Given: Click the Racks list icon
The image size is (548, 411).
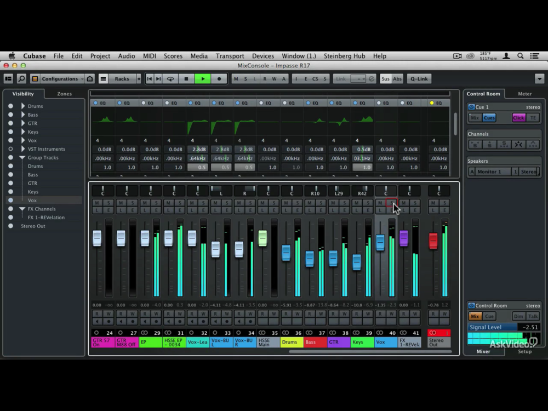Looking at the screenshot, I should click(x=103, y=78).
